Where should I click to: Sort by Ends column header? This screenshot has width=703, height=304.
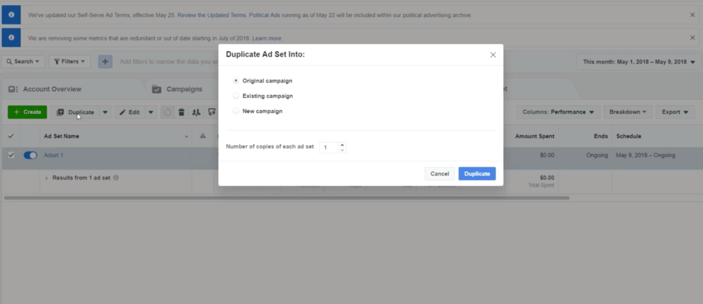(601, 136)
